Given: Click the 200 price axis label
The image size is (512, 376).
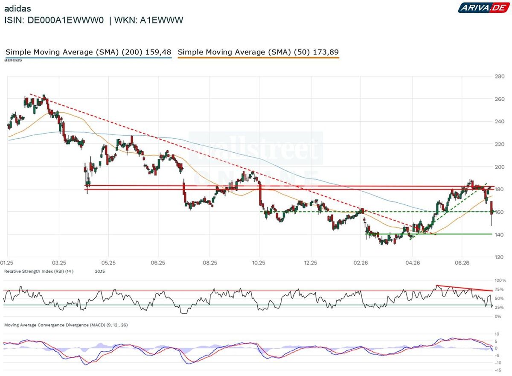Looking at the screenshot, I should [x=499, y=167].
